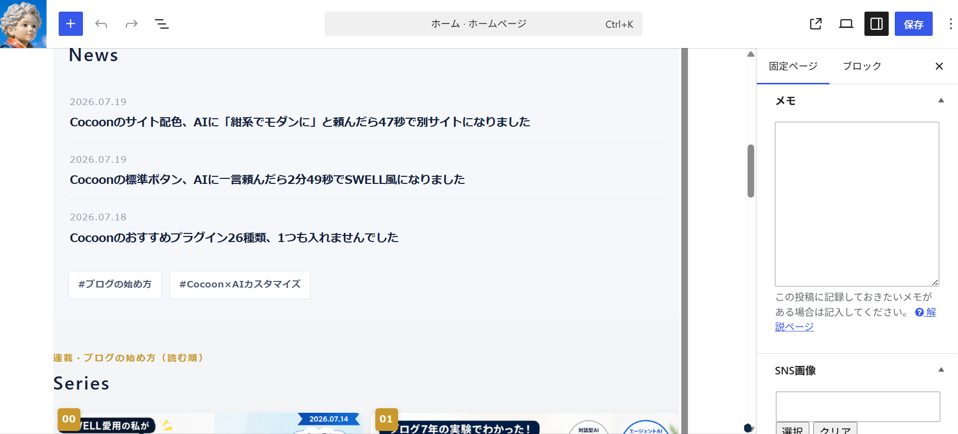Click inside the メモ text area
Viewport: 958px width, 434px height.
click(857, 204)
